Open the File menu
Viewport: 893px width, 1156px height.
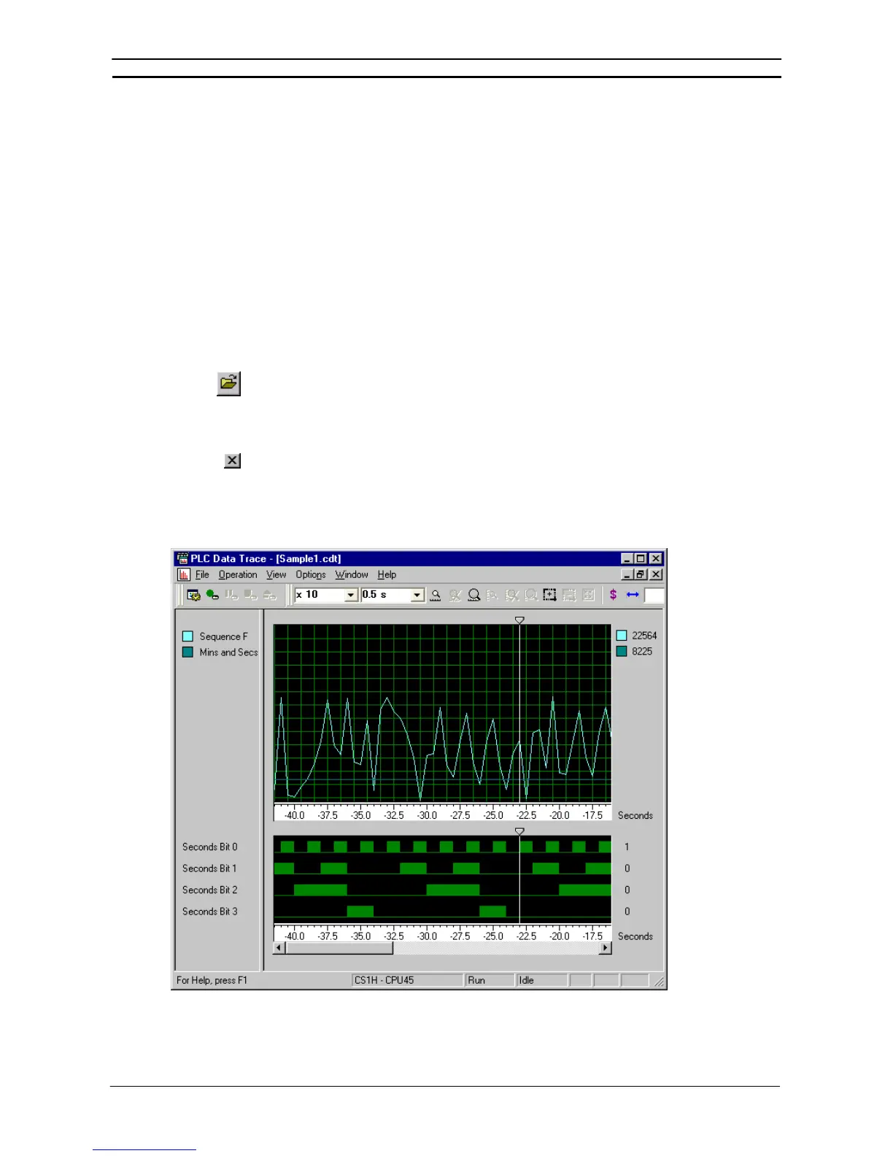pyautogui.click(x=202, y=574)
